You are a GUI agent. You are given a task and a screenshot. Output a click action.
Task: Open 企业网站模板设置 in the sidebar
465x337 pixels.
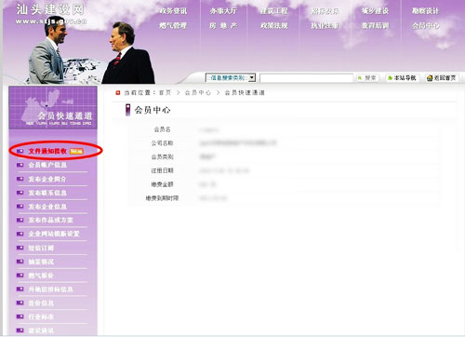click(54, 234)
